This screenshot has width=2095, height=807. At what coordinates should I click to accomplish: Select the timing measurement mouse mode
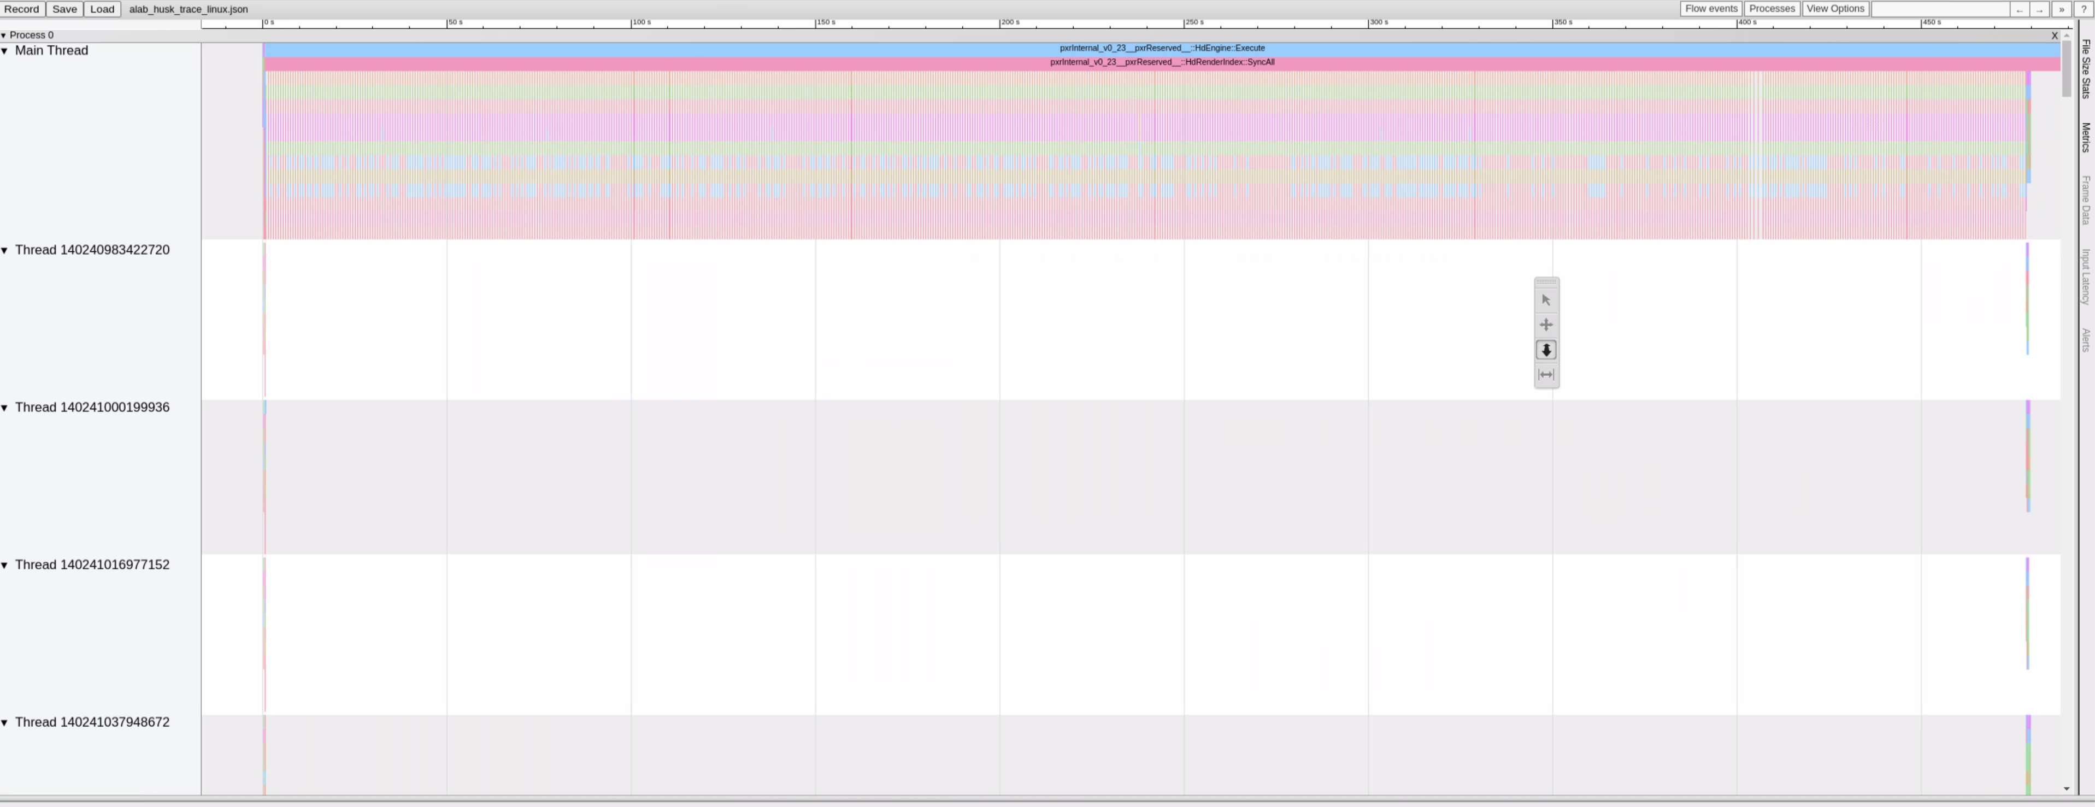(1546, 375)
